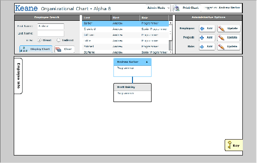This screenshot has height=163, width=257.
Task: Click the plus icon for adding a Project
Action: [x=202, y=38]
